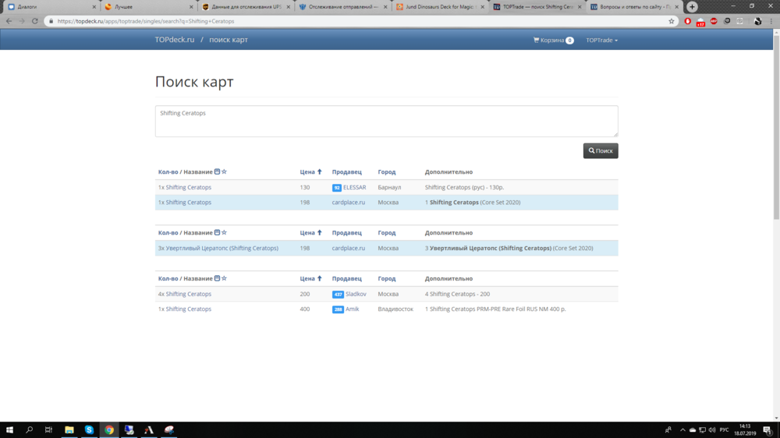The image size is (780, 438).
Task: Click the browser reload page icon
Action: coord(35,21)
